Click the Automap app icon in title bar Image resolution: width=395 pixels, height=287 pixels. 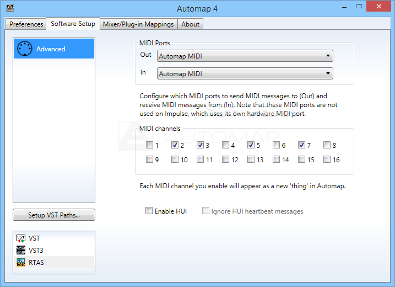coord(10,8)
